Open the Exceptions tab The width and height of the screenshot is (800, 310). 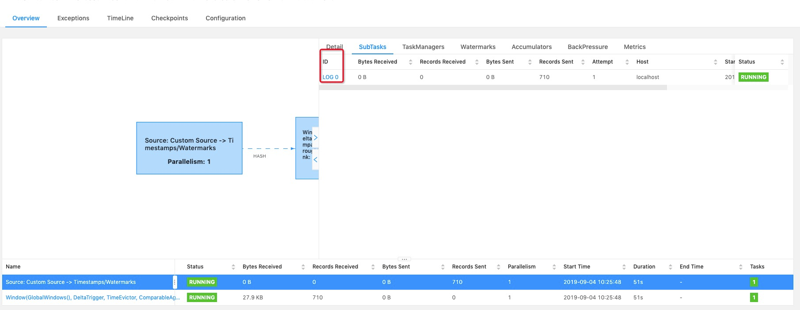[73, 18]
